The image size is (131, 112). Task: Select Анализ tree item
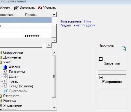14,67
